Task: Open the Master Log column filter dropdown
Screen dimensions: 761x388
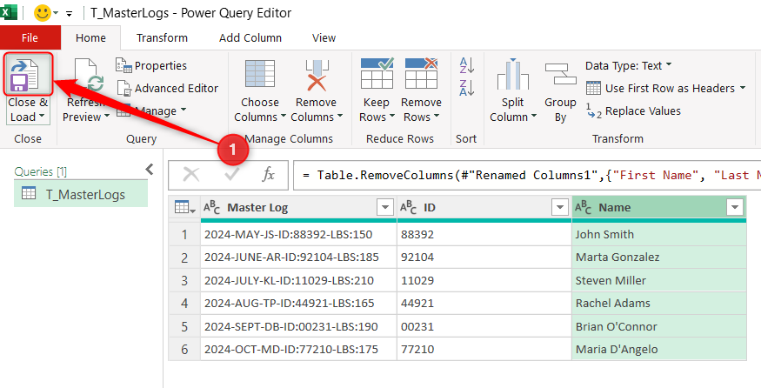Action: point(385,208)
